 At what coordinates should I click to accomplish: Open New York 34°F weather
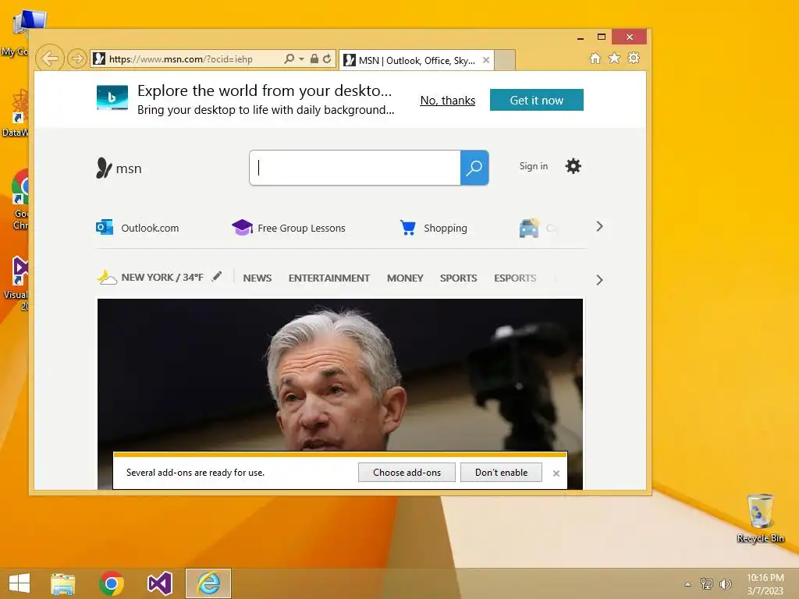pos(151,278)
